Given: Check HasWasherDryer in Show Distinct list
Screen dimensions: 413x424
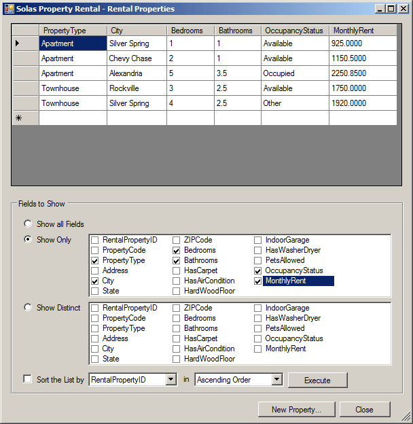Looking at the screenshot, I should tap(258, 318).
